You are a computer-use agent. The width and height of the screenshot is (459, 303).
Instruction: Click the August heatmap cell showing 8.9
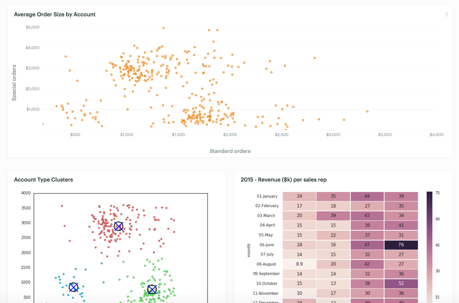coord(299,264)
